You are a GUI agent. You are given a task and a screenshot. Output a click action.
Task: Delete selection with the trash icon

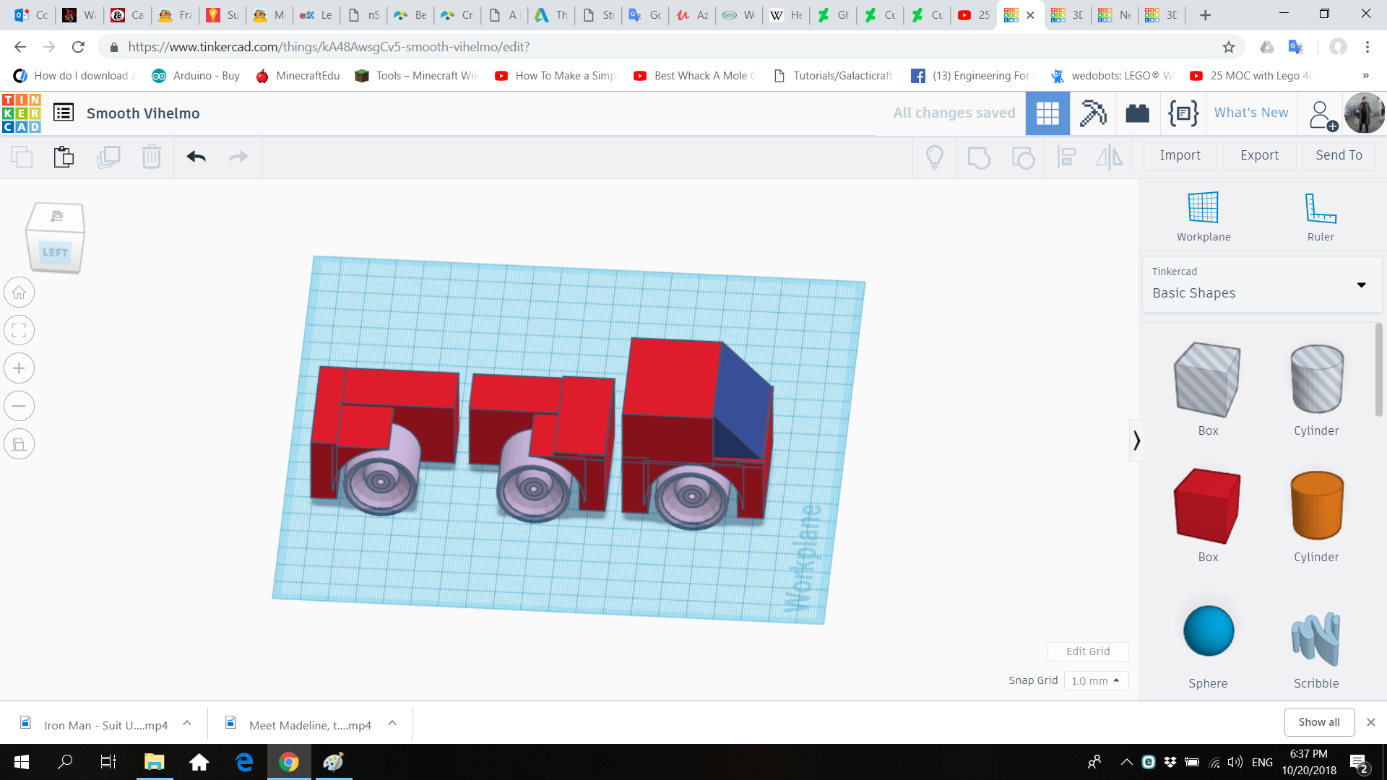pyautogui.click(x=152, y=157)
